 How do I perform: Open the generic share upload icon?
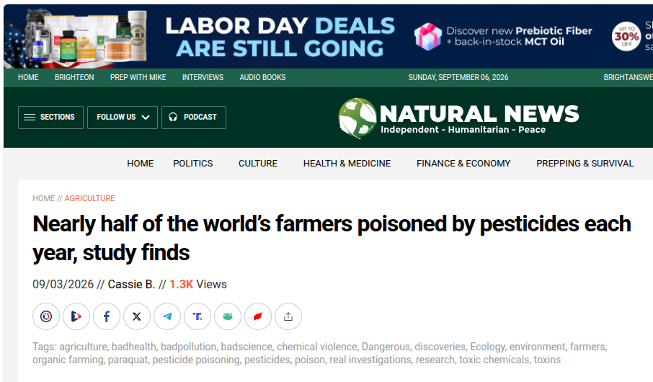(288, 316)
